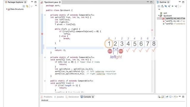
Task: Click 'int splitPoint' declaration line
Action: click(x=74, y=69)
